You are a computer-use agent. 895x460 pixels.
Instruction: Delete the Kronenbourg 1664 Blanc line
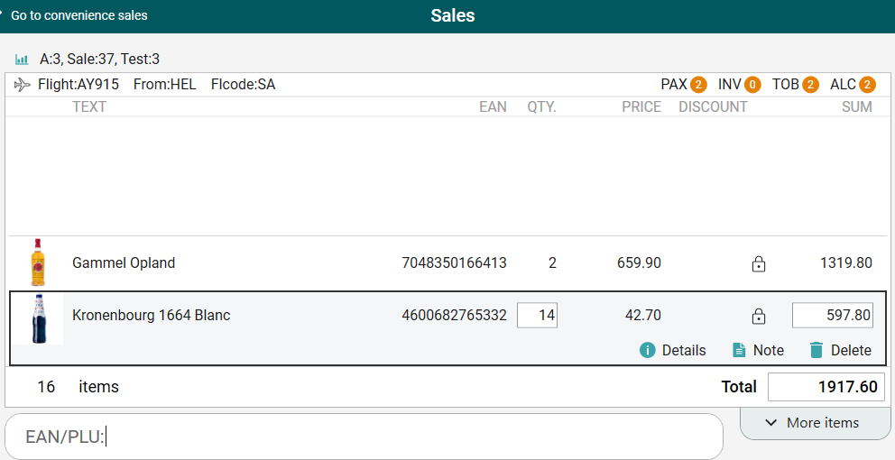tap(840, 350)
